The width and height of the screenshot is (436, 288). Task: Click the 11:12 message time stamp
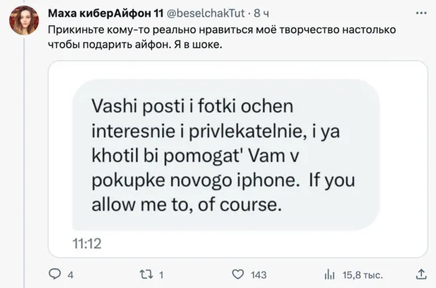coord(88,243)
